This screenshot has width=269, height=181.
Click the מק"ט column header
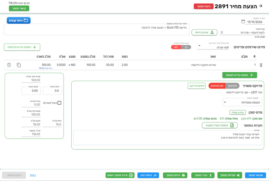point(244,56)
